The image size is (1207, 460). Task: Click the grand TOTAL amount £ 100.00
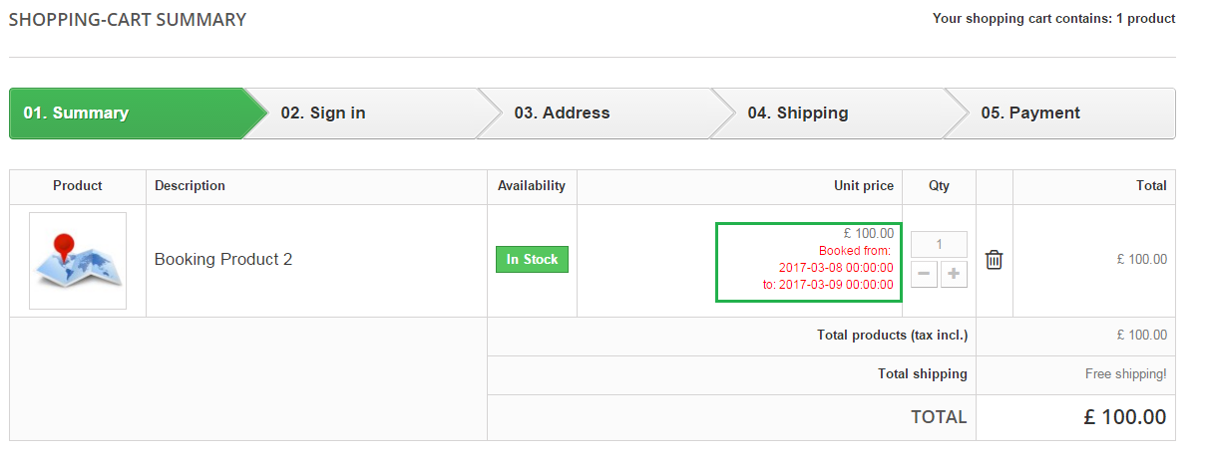click(1125, 417)
